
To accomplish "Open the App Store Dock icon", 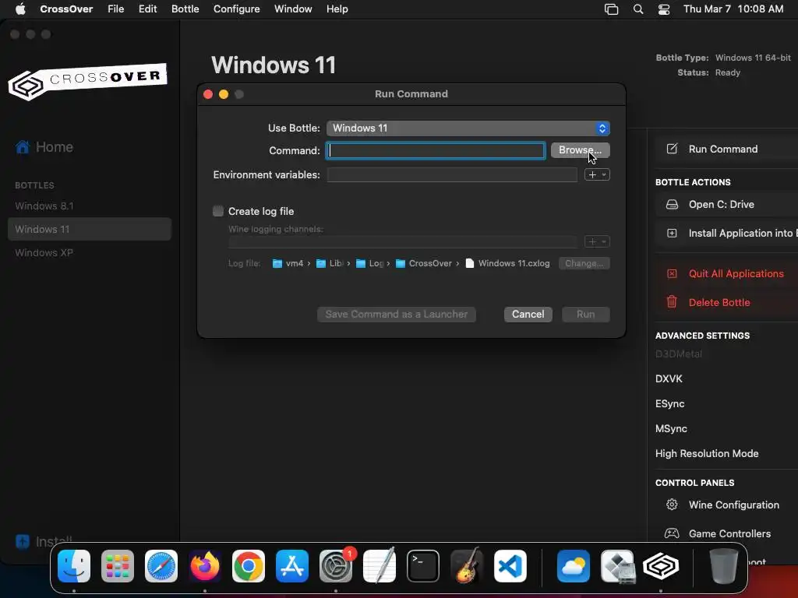I will coord(292,566).
